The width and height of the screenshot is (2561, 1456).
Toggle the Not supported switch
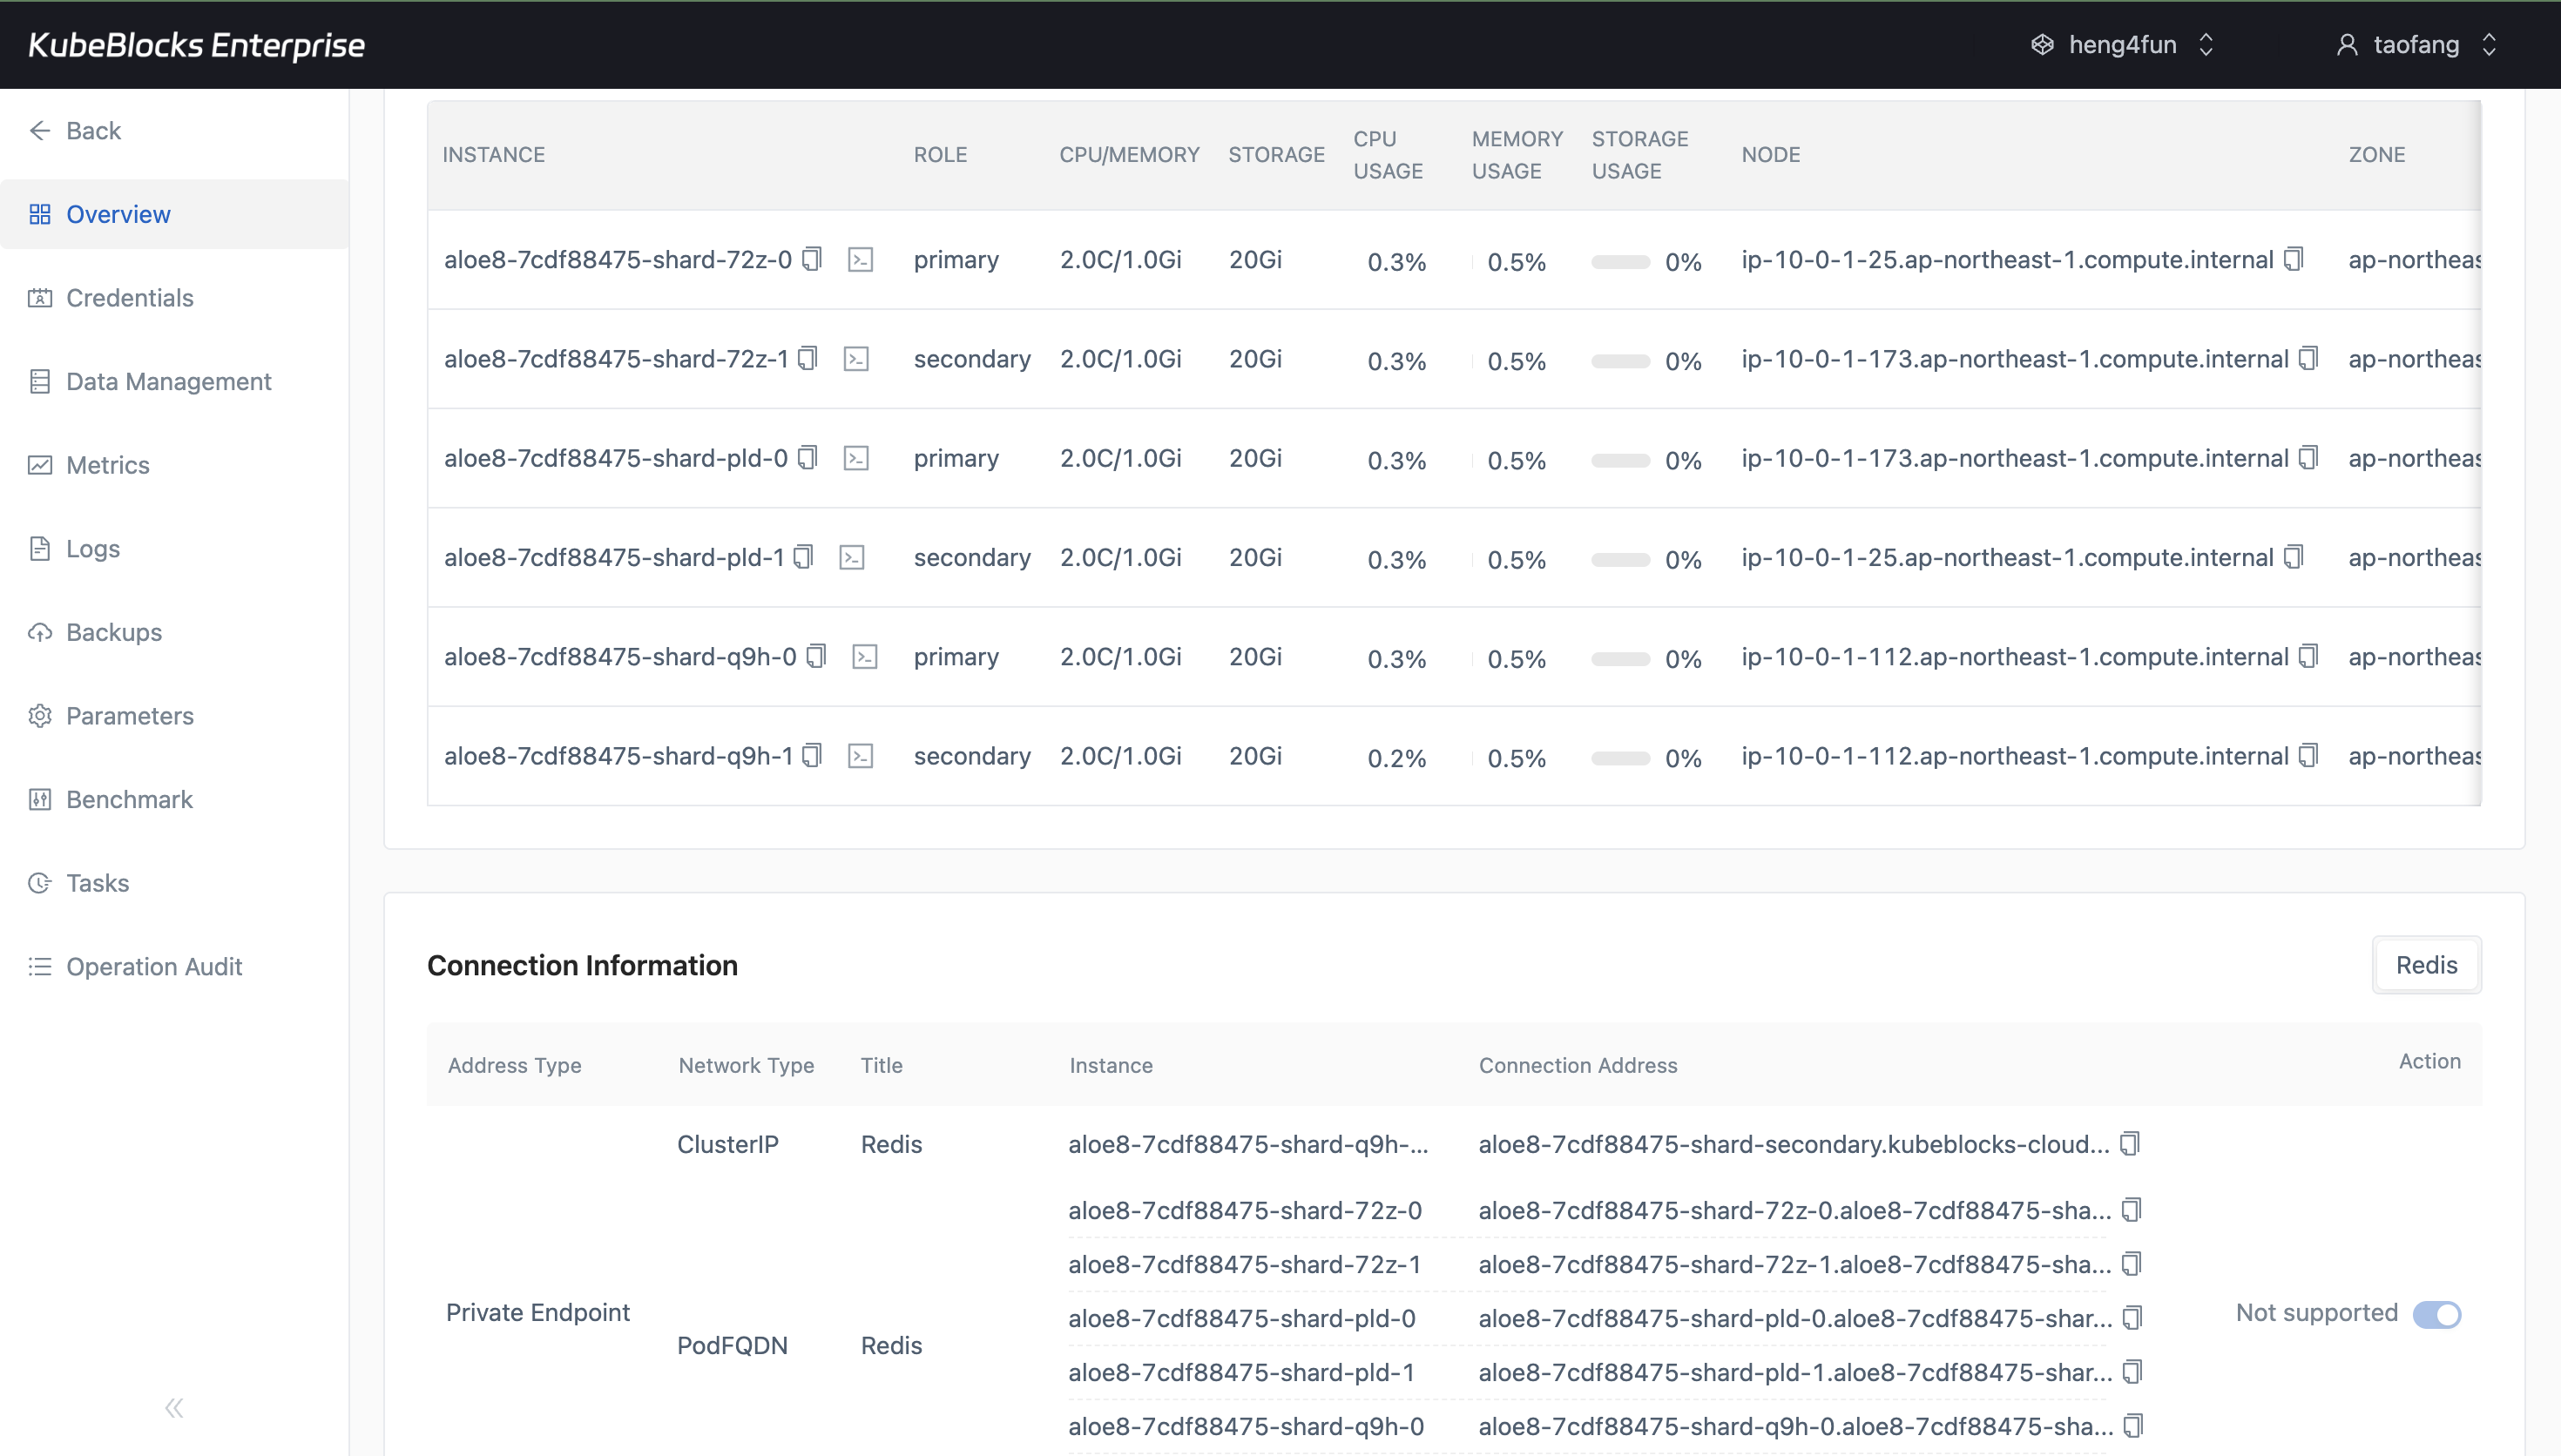pyautogui.click(x=2440, y=1314)
